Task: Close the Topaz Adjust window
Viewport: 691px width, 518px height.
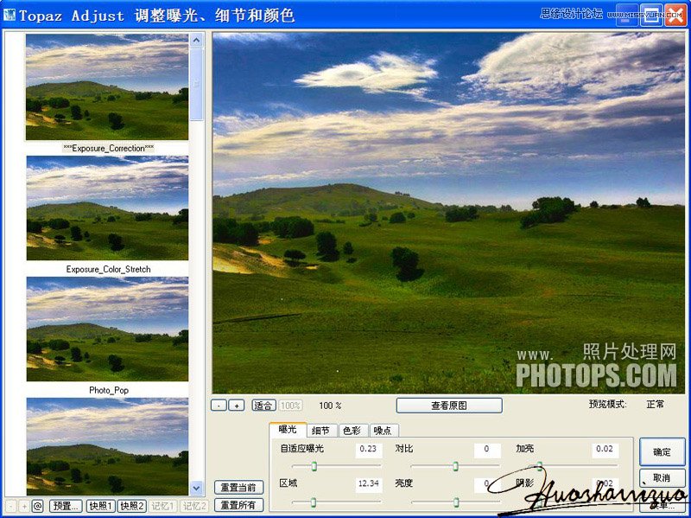Action: (x=675, y=15)
